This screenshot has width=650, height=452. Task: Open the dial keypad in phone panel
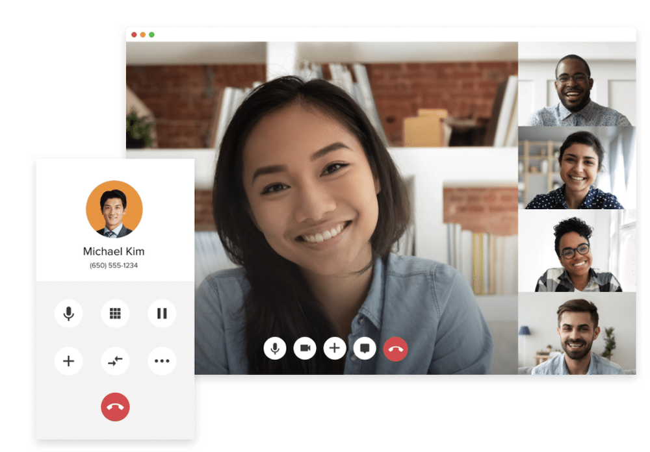pos(115,314)
